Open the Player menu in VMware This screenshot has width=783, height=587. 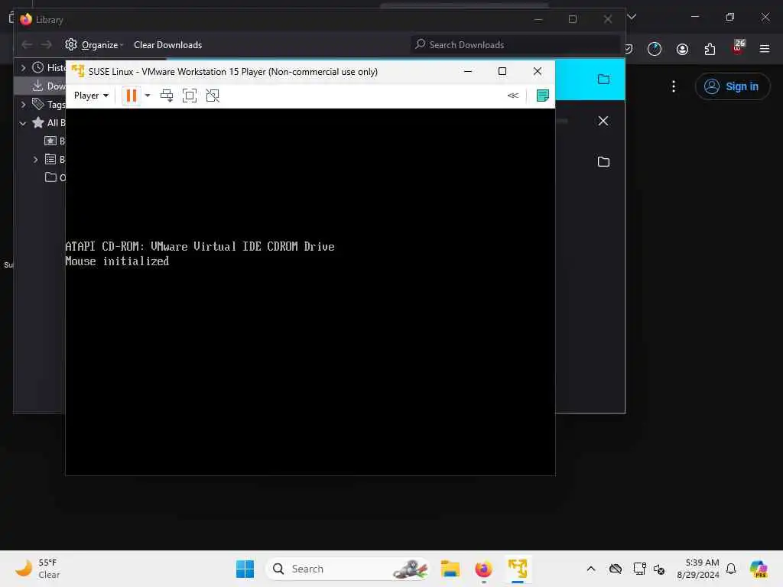(x=92, y=96)
